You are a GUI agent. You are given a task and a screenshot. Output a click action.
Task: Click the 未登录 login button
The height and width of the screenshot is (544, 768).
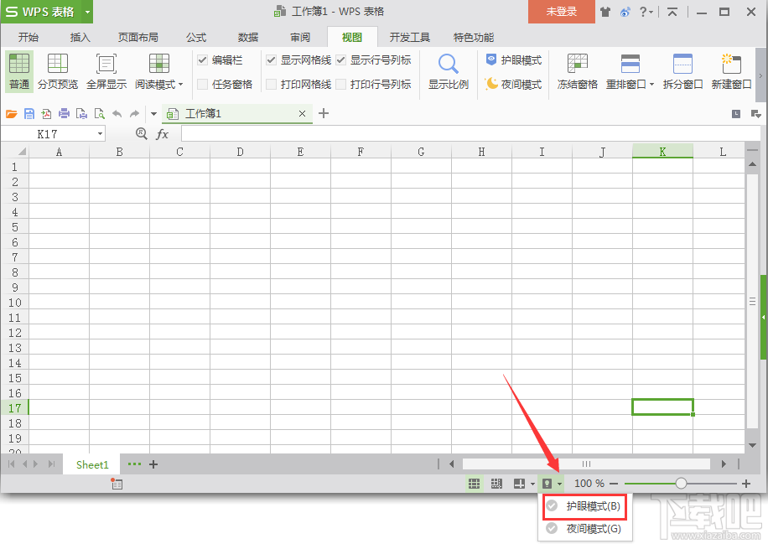pos(560,13)
